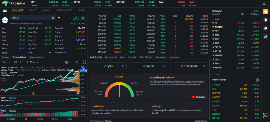Viewport: 270px width, 122px height.
Task: Select the 15m timeframe
Action: point(4,62)
